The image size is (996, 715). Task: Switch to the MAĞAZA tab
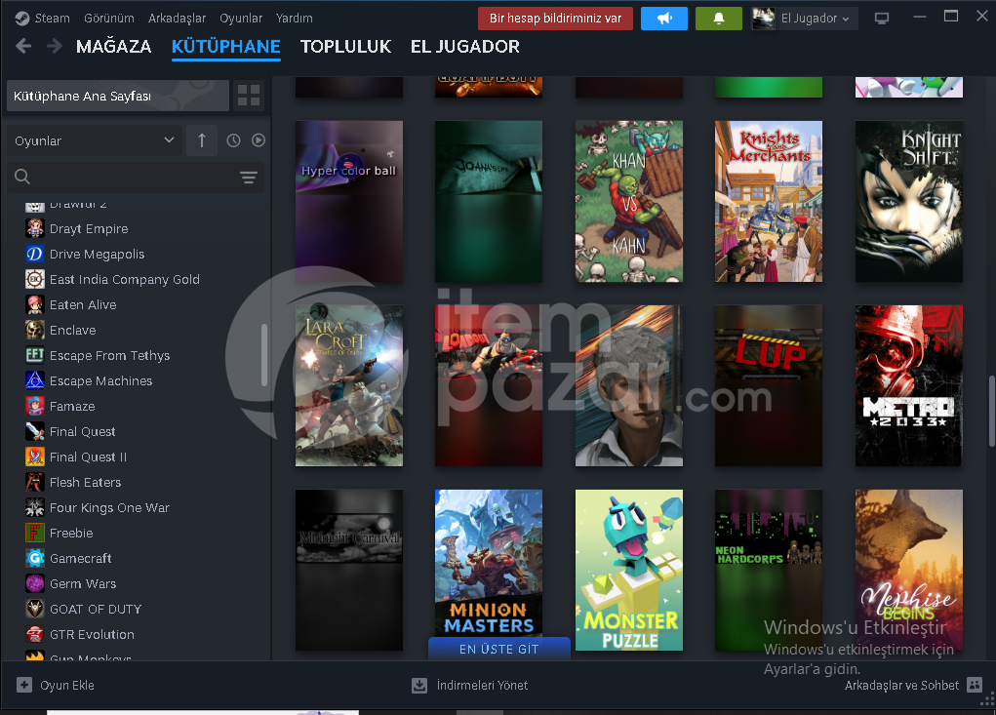[114, 47]
